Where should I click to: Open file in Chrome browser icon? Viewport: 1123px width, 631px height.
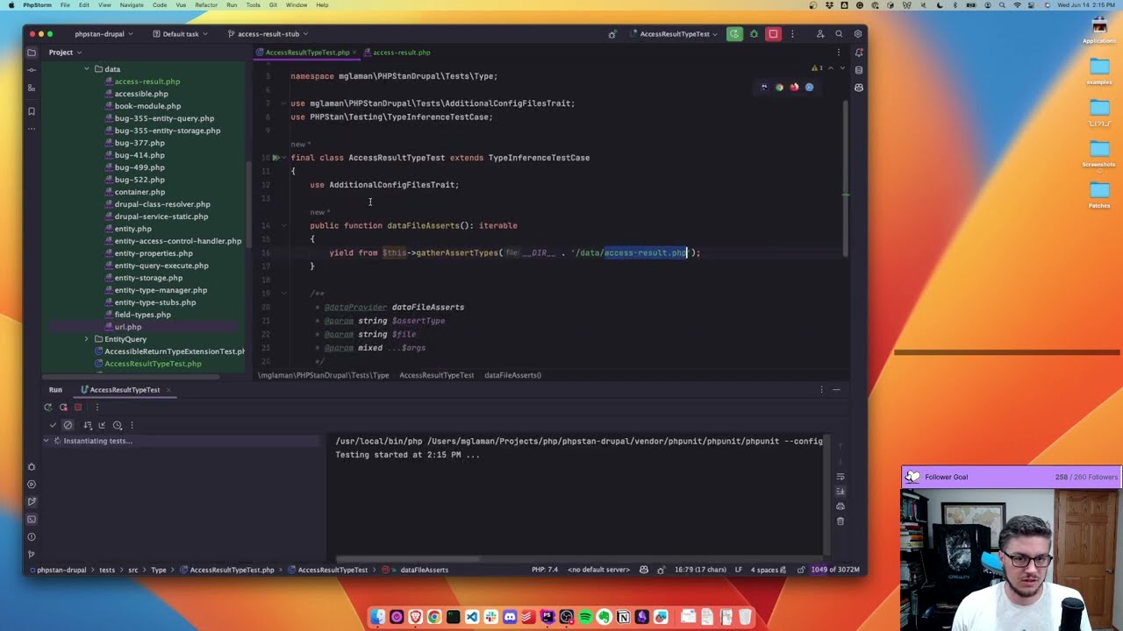pos(779,87)
